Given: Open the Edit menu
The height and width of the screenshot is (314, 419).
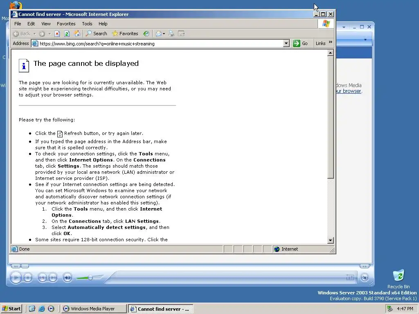Looking at the screenshot, I should click(x=31, y=24).
